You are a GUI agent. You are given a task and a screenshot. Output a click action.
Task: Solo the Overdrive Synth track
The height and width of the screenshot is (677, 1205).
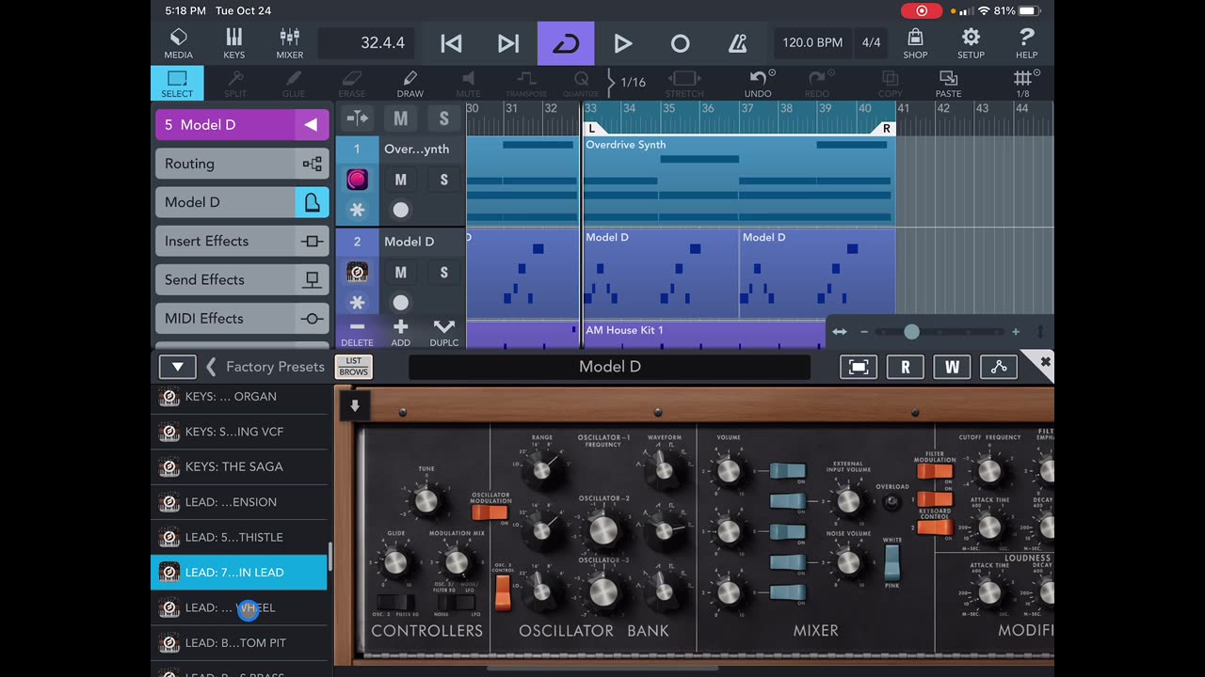click(x=444, y=180)
